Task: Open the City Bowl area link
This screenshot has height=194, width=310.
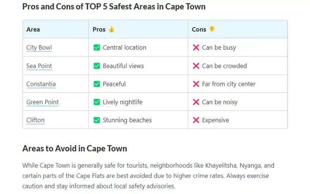Action: (39, 48)
